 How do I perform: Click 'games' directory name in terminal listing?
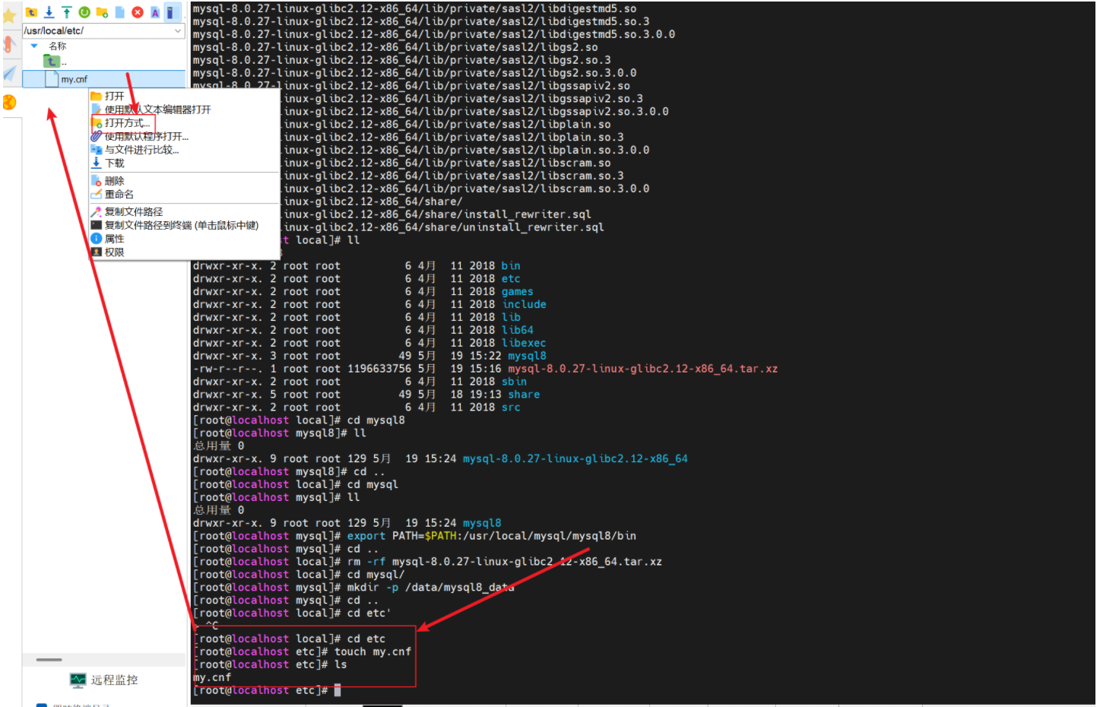click(517, 292)
